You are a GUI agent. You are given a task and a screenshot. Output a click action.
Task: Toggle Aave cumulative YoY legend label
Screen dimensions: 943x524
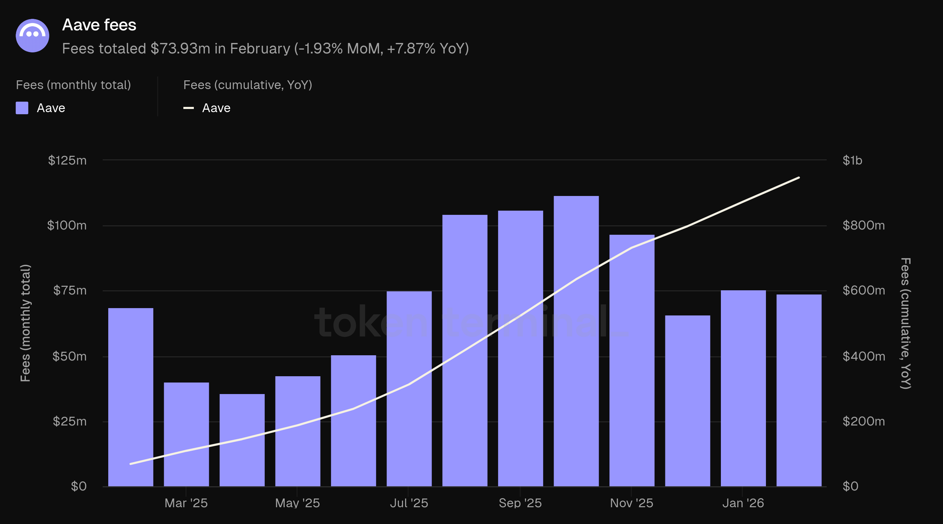tap(216, 108)
